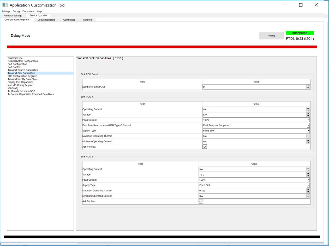
Task: Decrease Number of Sink PDOs with down arrow
Action: click(308, 88)
